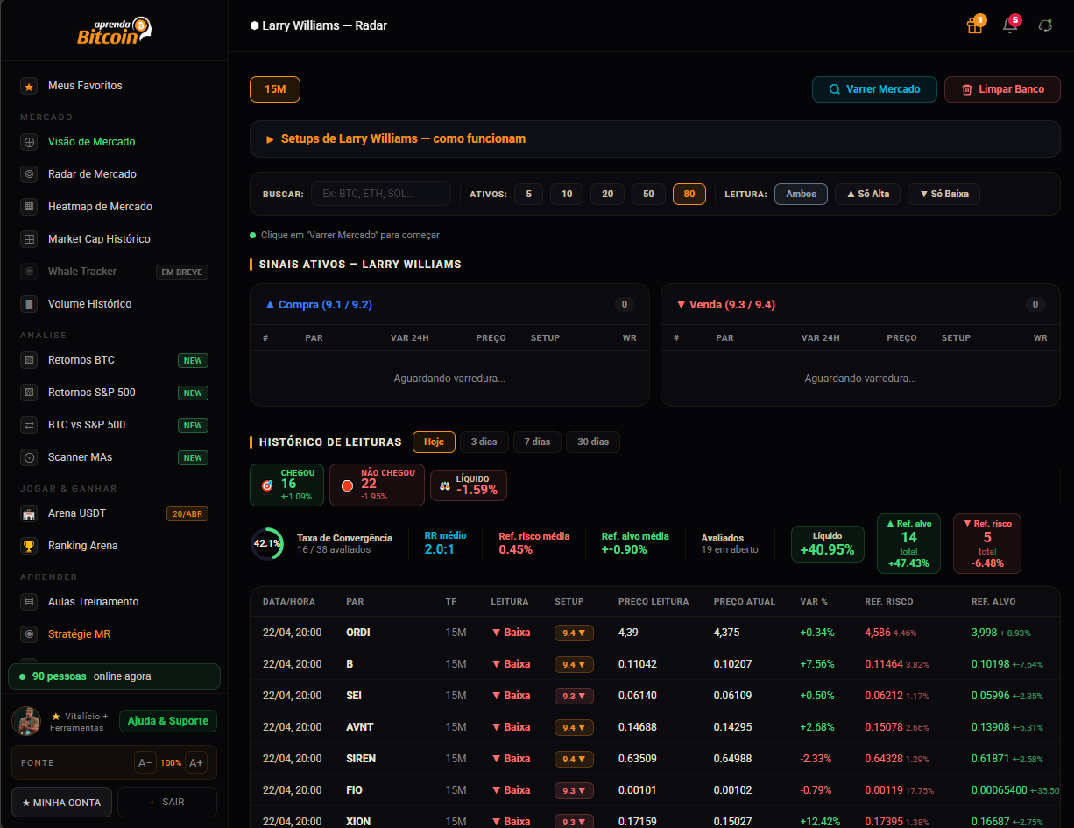Focus the Buscar search input field
This screenshot has width=1074, height=828.
[x=381, y=194]
